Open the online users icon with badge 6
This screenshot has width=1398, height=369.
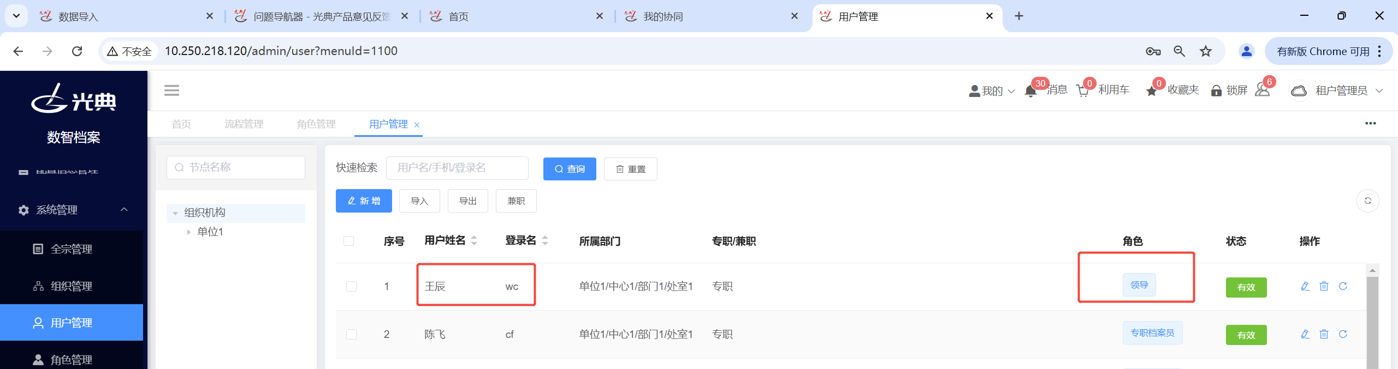click(x=1262, y=89)
